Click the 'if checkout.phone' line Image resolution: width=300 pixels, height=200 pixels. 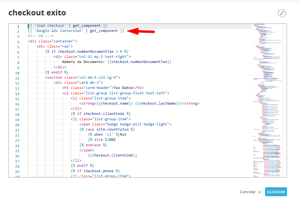(x=95, y=171)
